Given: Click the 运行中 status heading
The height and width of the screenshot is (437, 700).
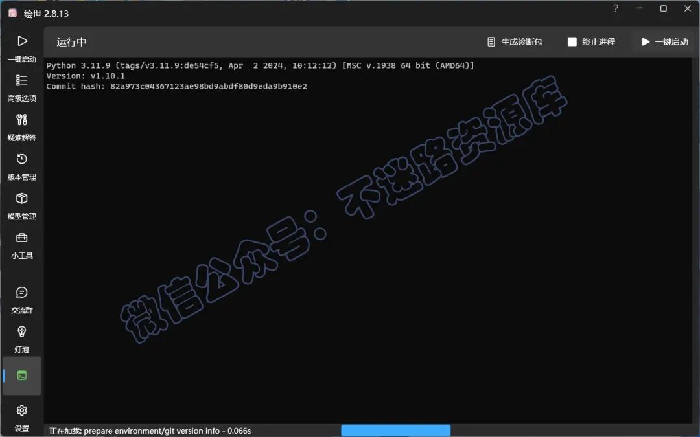Looking at the screenshot, I should 71,42.
